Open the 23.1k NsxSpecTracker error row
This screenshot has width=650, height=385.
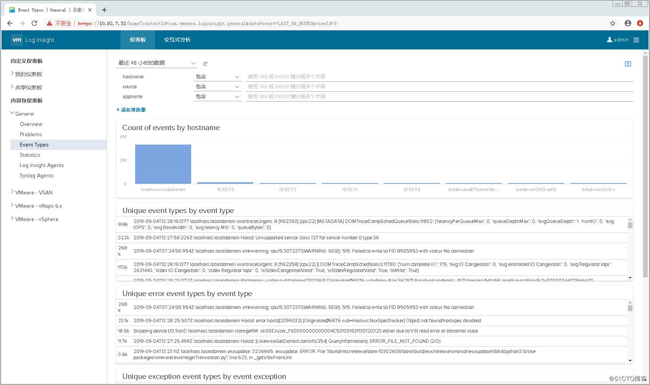(x=372, y=321)
